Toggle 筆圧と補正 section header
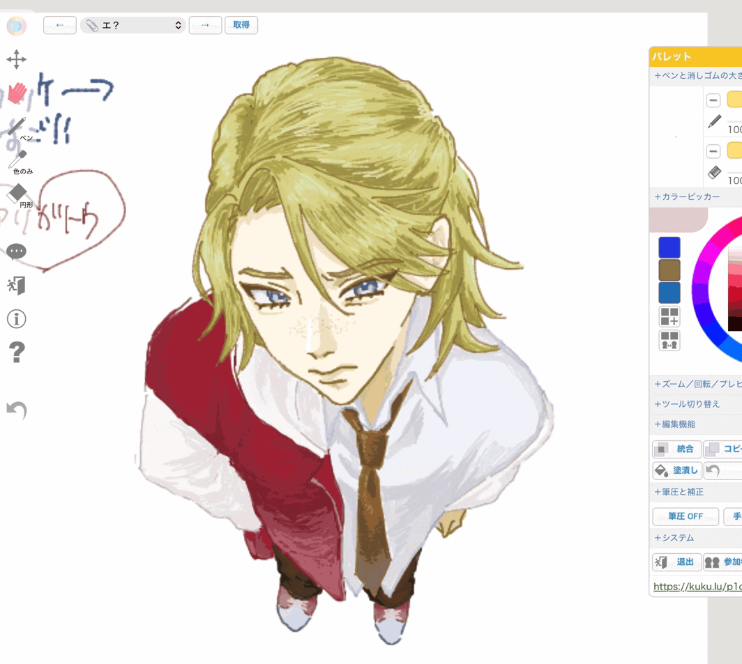The image size is (742, 664). (x=696, y=492)
